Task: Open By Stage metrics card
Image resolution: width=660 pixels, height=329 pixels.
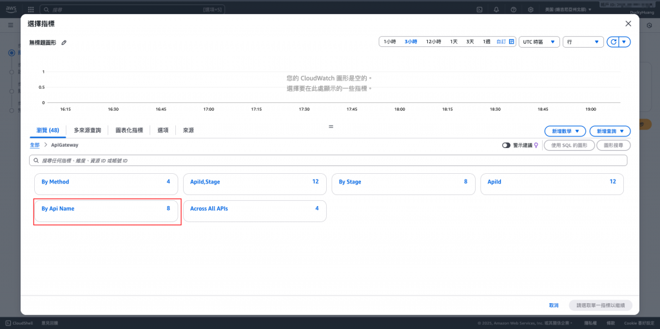Action: tap(403, 184)
